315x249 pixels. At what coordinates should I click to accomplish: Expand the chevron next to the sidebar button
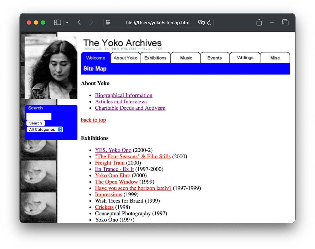(67, 22)
